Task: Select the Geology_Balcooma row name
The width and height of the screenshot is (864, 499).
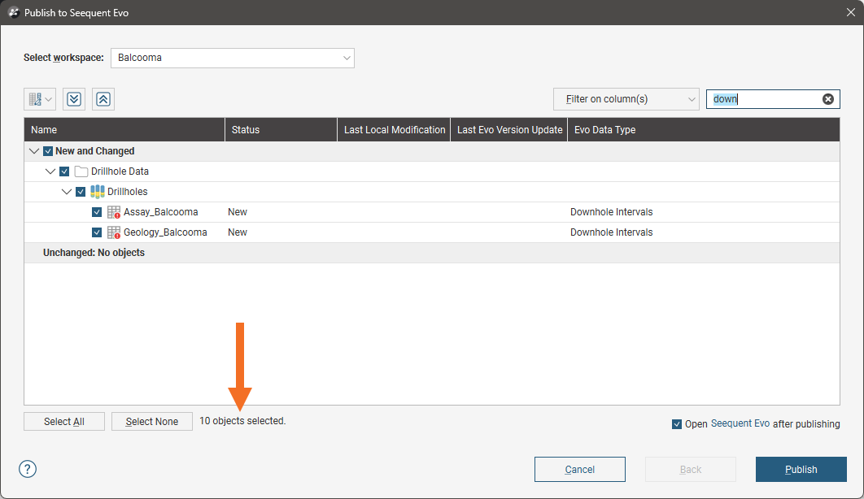Action: [x=165, y=232]
